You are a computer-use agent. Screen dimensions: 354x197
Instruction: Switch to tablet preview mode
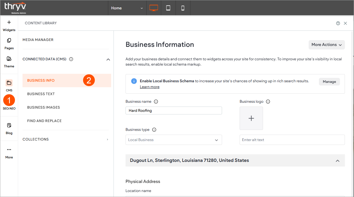(x=168, y=8)
